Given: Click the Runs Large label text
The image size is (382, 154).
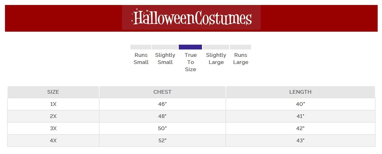Looking at the screenshot, I should click(241, 59).
